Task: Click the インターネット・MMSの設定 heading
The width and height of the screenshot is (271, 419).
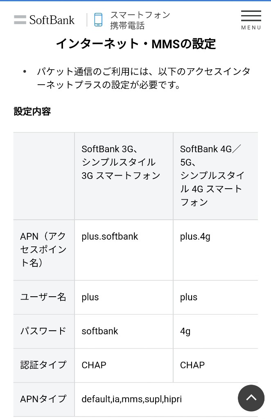Action: (x=136, y=44)
